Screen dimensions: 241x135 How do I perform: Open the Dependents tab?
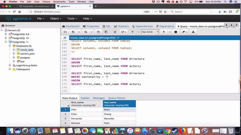165,26
